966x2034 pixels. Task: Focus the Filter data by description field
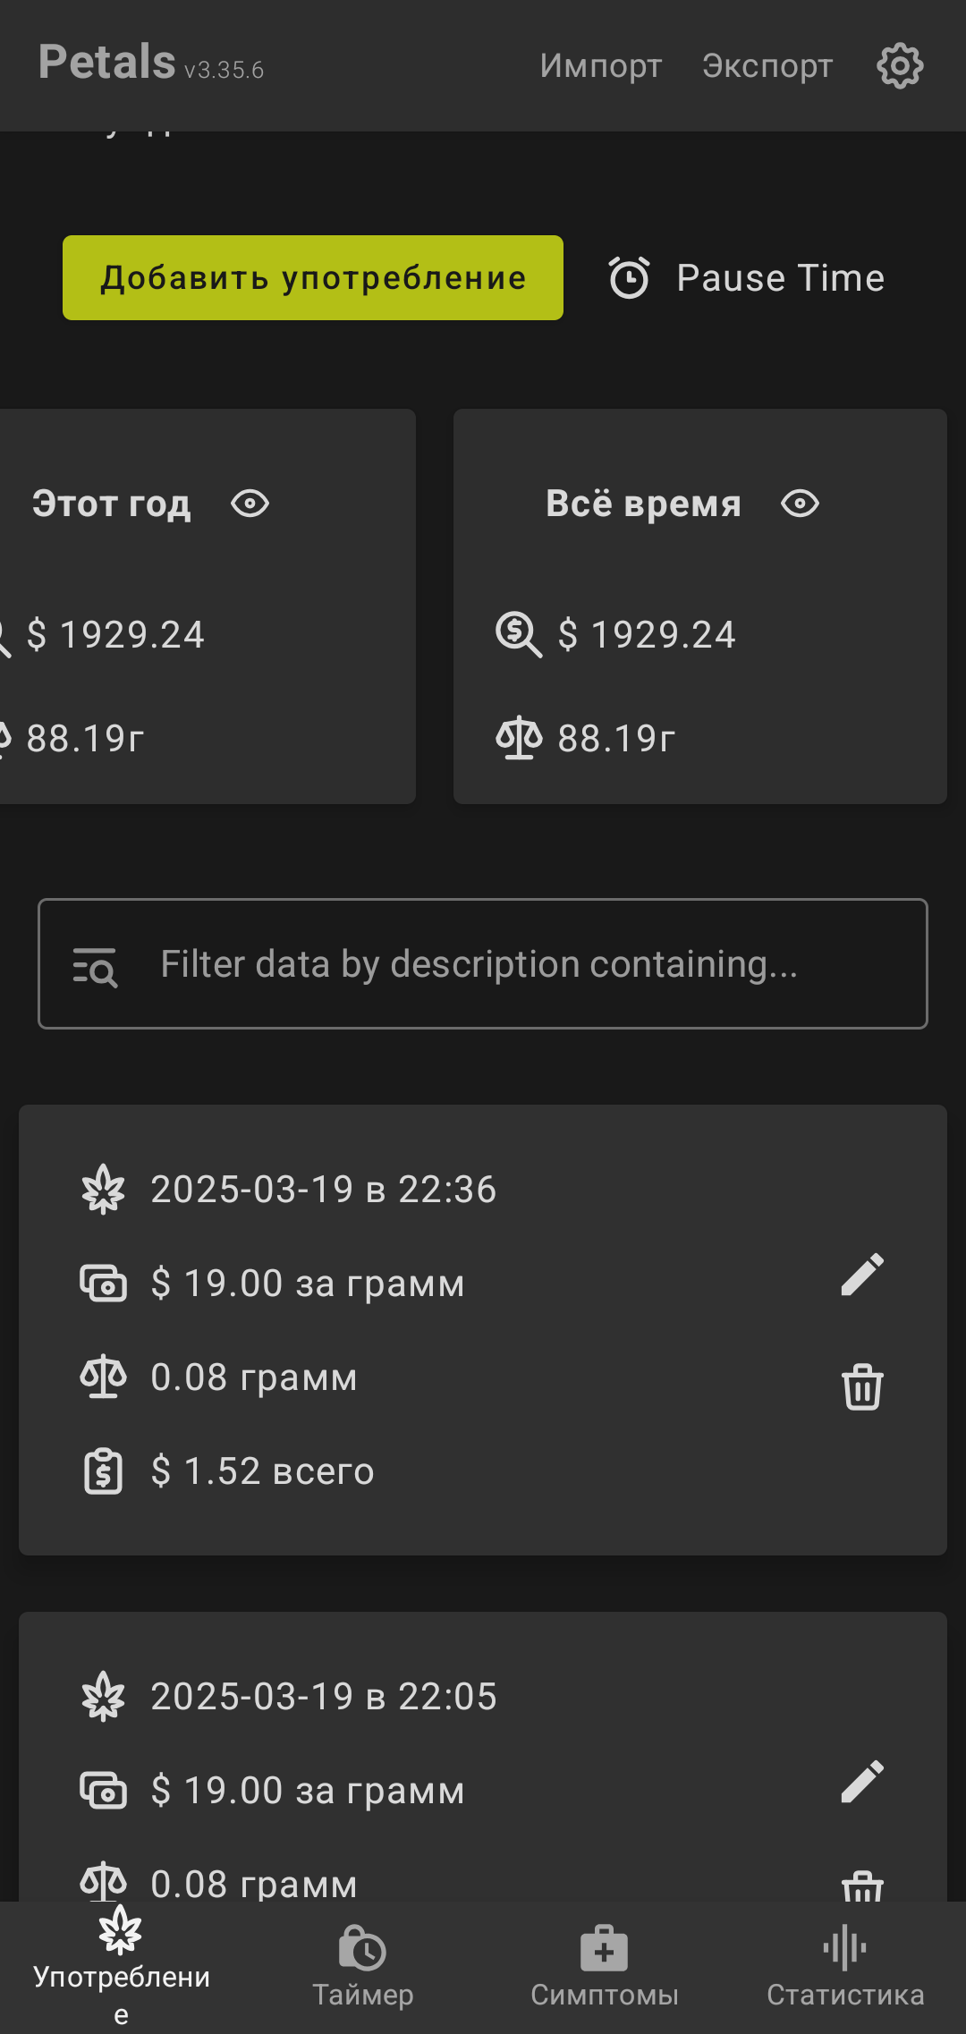point(519,964)
